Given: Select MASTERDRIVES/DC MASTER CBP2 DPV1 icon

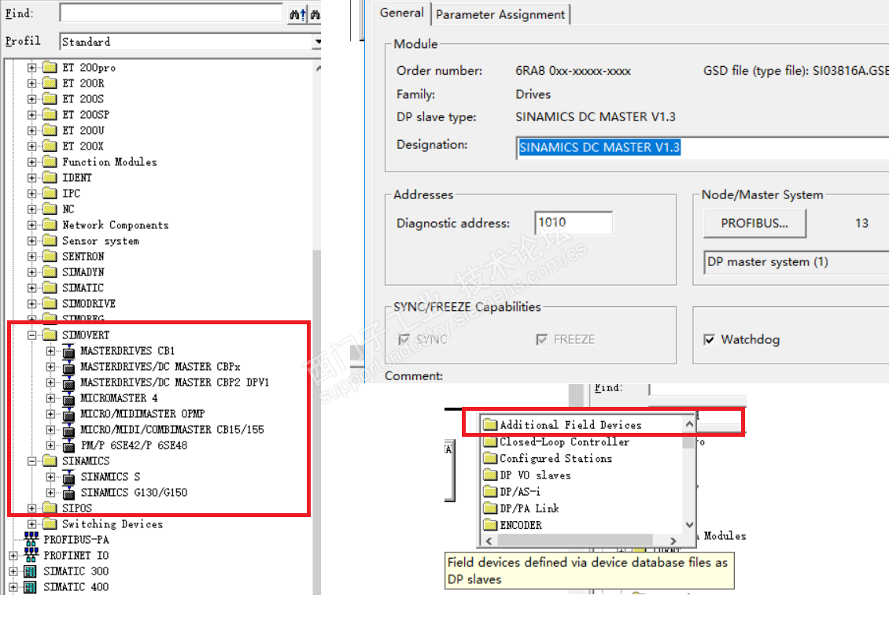Looking at the screenshot, I should pyautogui.click(x=68, y=383).
